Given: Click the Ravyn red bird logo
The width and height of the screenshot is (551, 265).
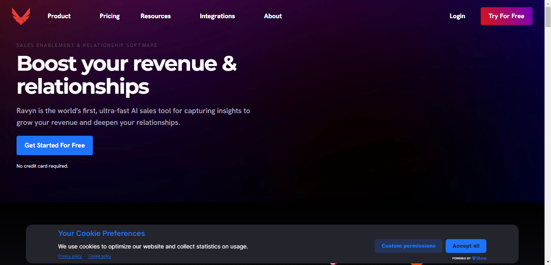Looking at the screenshot, I should tap(21, 16).
